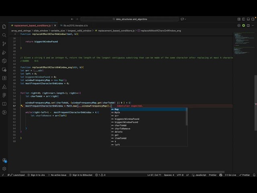Choose charToRemove from suggestions

click(148, 129)
